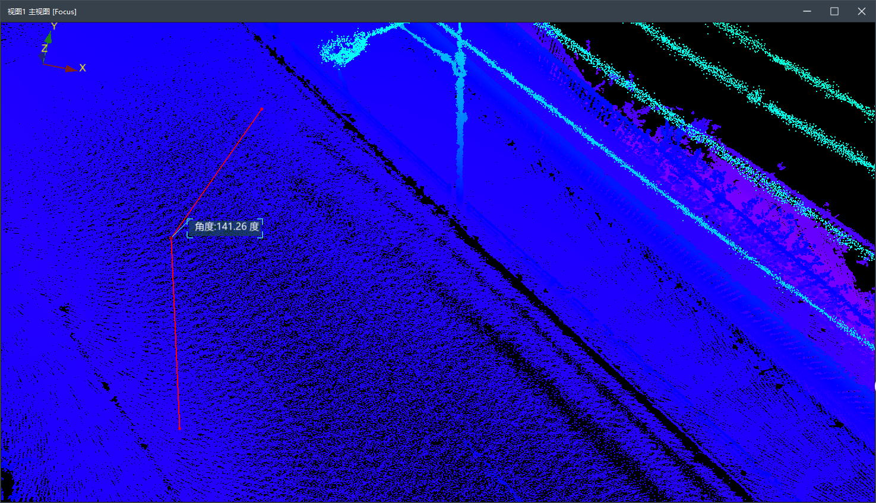This screenshot has height=503, width=876.
Task: Maximize the 视图1 主视图 window
Action: point(834,11)
